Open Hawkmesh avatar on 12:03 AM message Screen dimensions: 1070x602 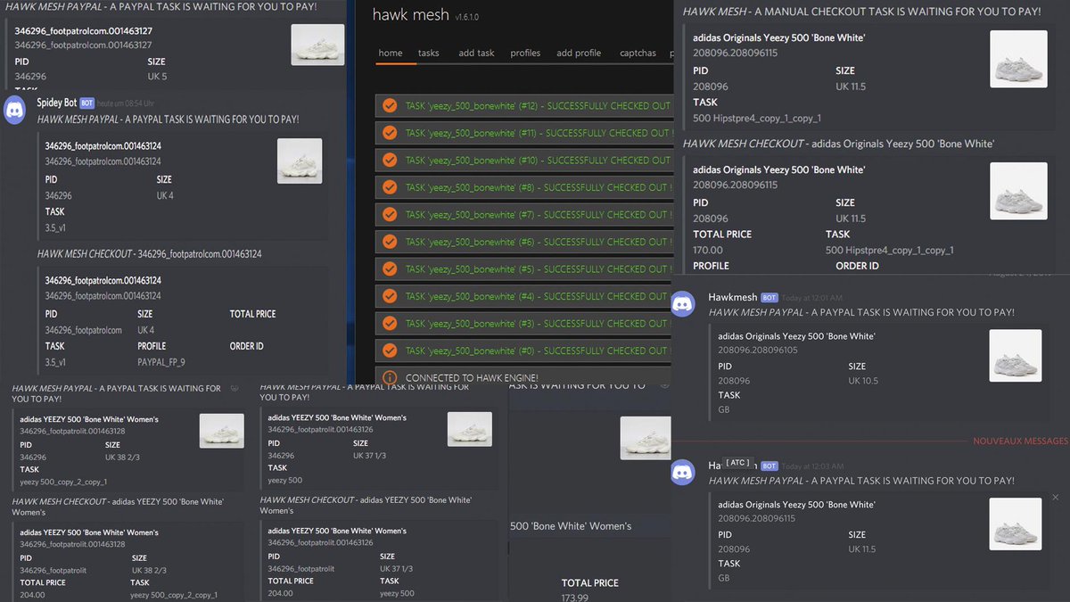coord(683,473)
